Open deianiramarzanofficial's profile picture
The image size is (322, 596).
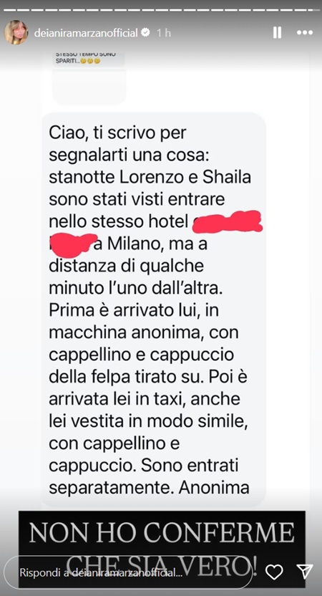tap(16, 32)
